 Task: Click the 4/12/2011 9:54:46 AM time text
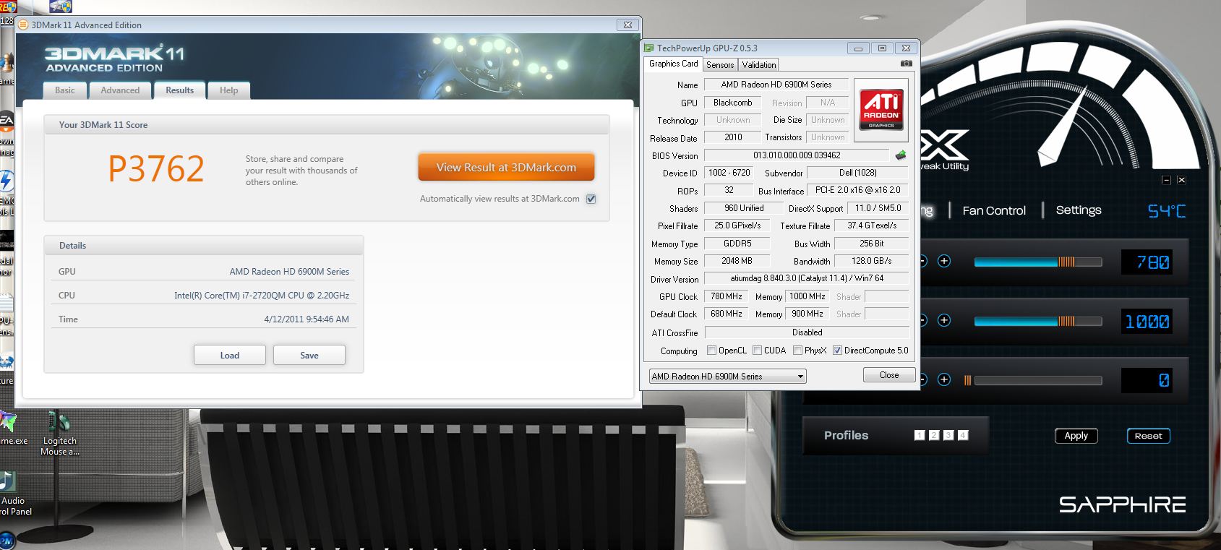[x=307, y=319]
